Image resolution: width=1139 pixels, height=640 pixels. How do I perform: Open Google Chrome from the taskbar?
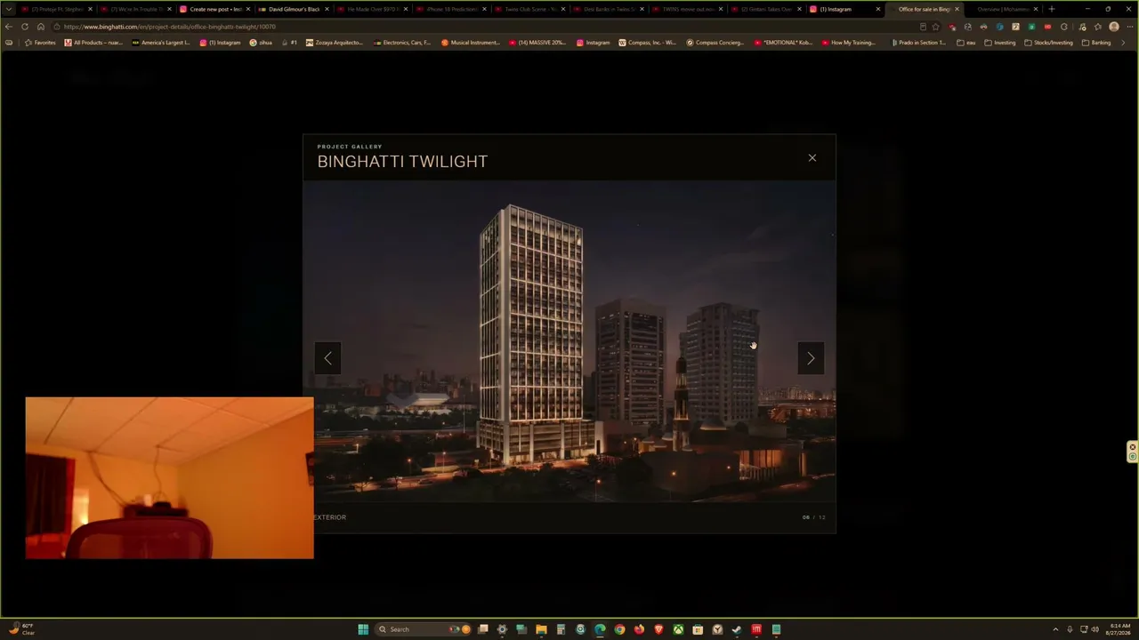click(619, 629)
